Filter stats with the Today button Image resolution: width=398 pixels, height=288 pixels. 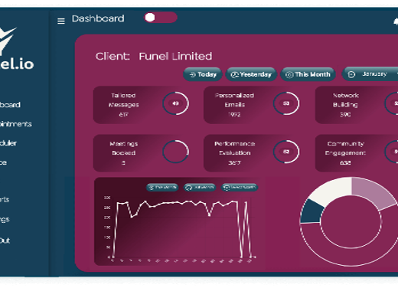coord(203,74)
